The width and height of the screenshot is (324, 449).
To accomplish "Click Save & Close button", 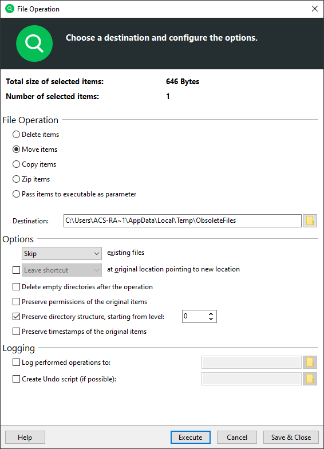I will [x=291, y=438].
